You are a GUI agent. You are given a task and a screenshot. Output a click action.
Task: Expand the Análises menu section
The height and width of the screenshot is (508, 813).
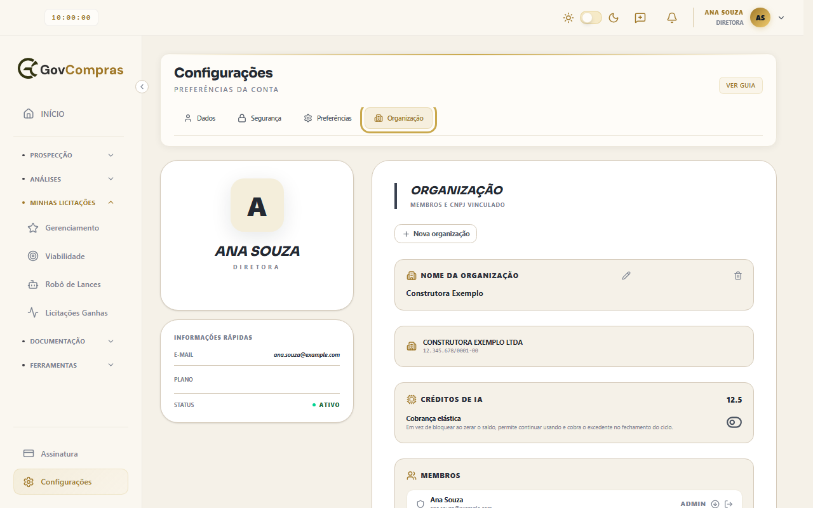point(69,179)
